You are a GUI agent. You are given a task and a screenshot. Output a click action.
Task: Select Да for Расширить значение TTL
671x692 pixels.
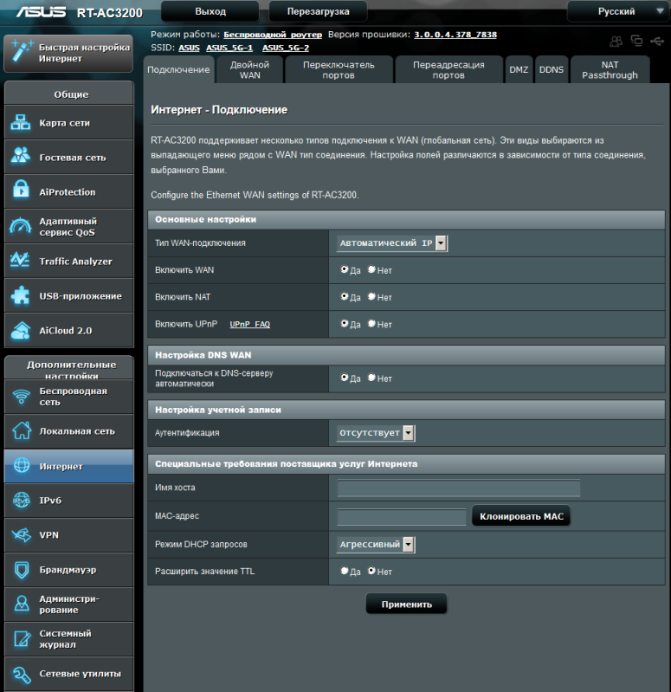pos(344,571)
